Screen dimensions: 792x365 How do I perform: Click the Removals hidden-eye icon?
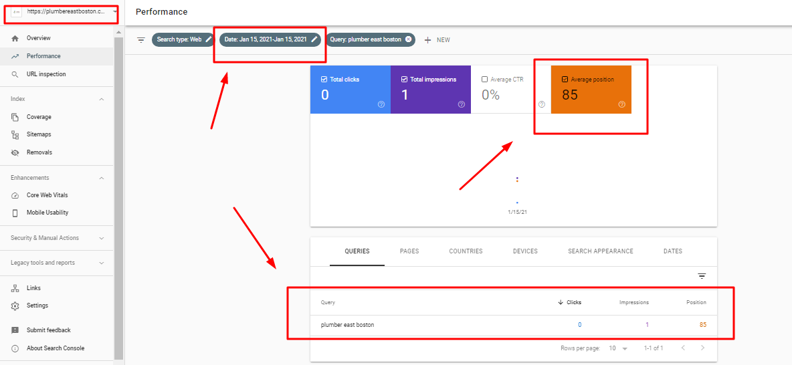(15, 152)
